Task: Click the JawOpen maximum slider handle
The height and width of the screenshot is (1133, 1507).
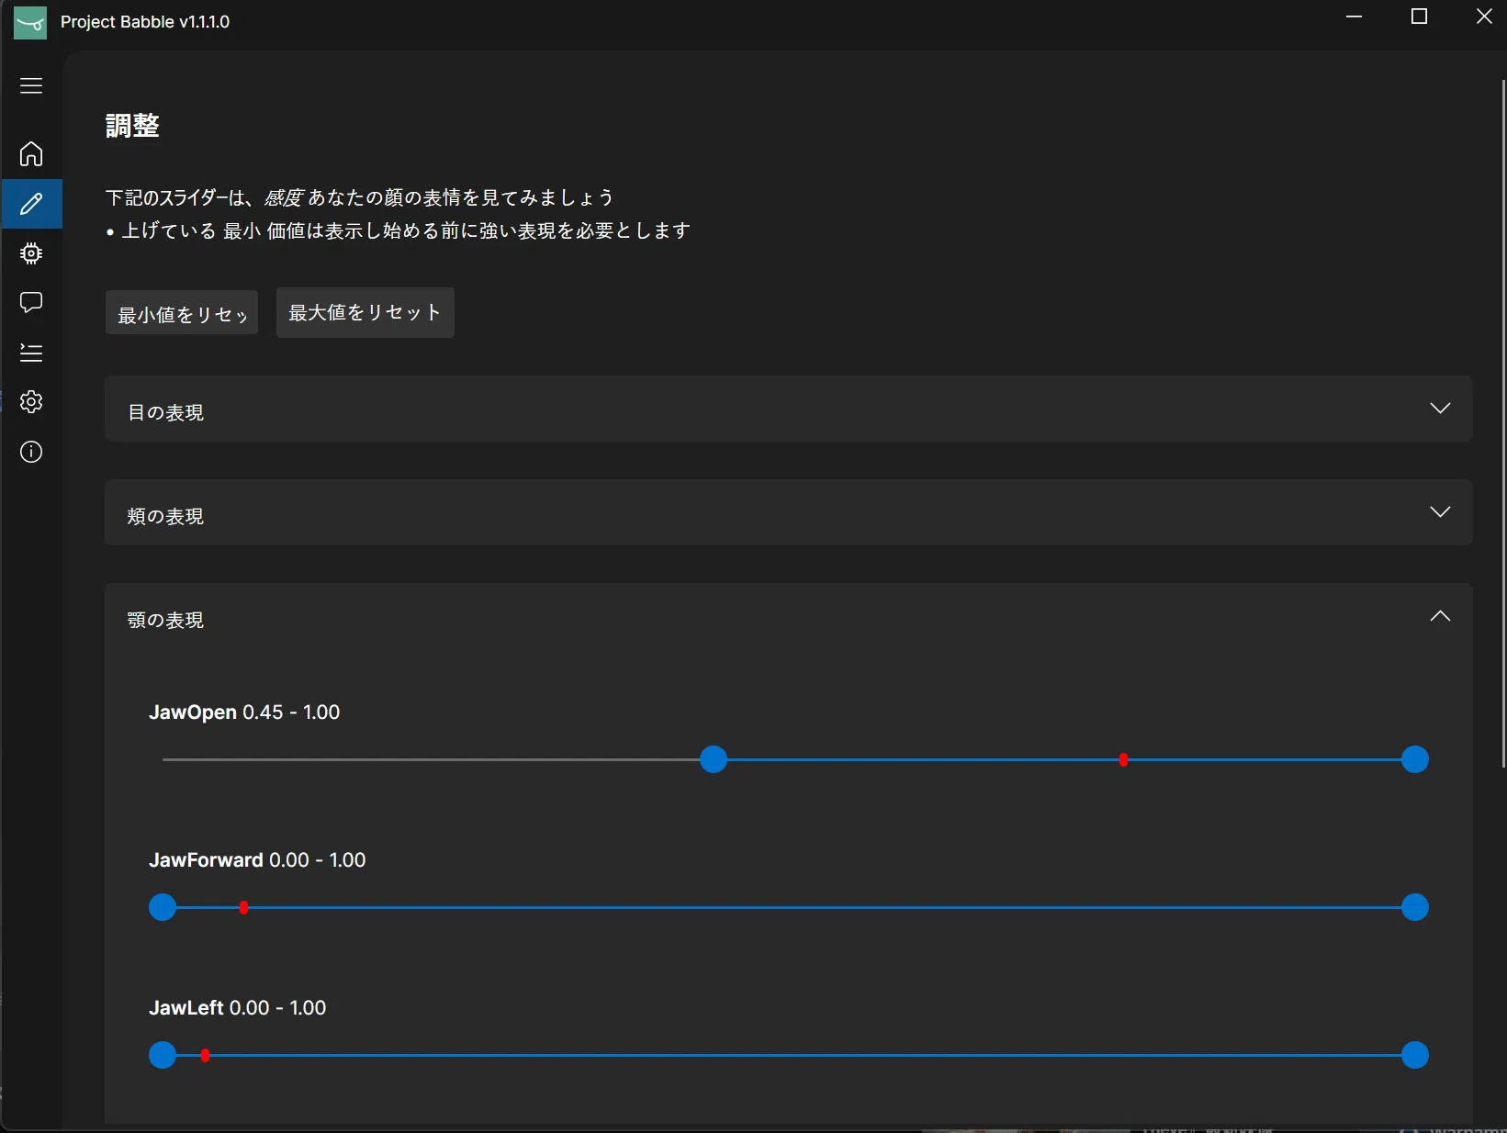Action: [x=1415, y=759]
